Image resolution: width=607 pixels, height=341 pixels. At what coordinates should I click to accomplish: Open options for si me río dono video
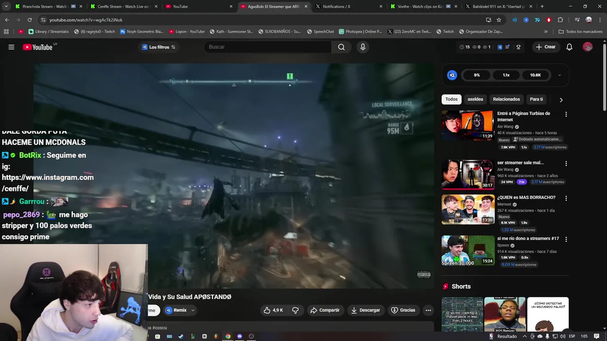(x=566, y=239)
